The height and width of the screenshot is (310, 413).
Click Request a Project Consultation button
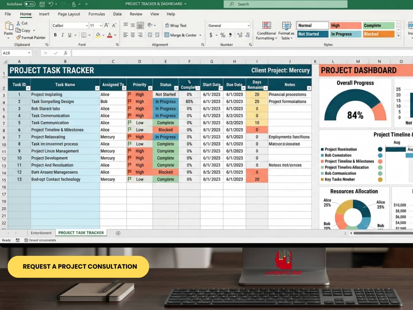click(x=78, y=267)
